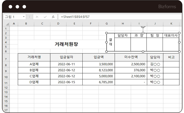Viewport: 184px width, 113px height.
Task: Click bottom-right resize handle of the picture
Action: pos(179,51)
